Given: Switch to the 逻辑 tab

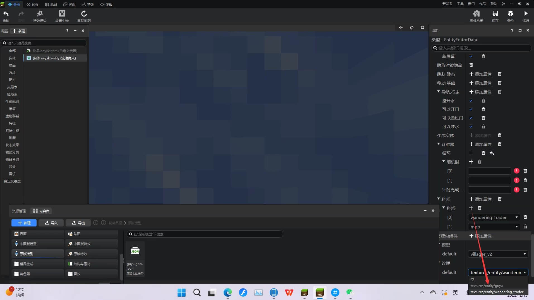Looking at the screenshot, I should pyautogui.click(x=106, y=4).
